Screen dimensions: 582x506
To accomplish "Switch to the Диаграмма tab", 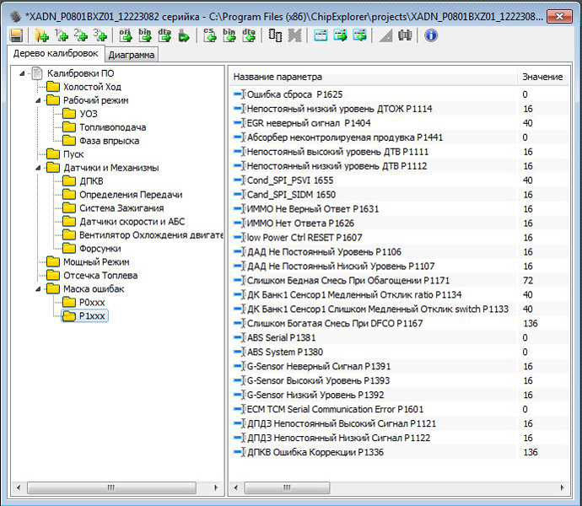I will (132, 55).
